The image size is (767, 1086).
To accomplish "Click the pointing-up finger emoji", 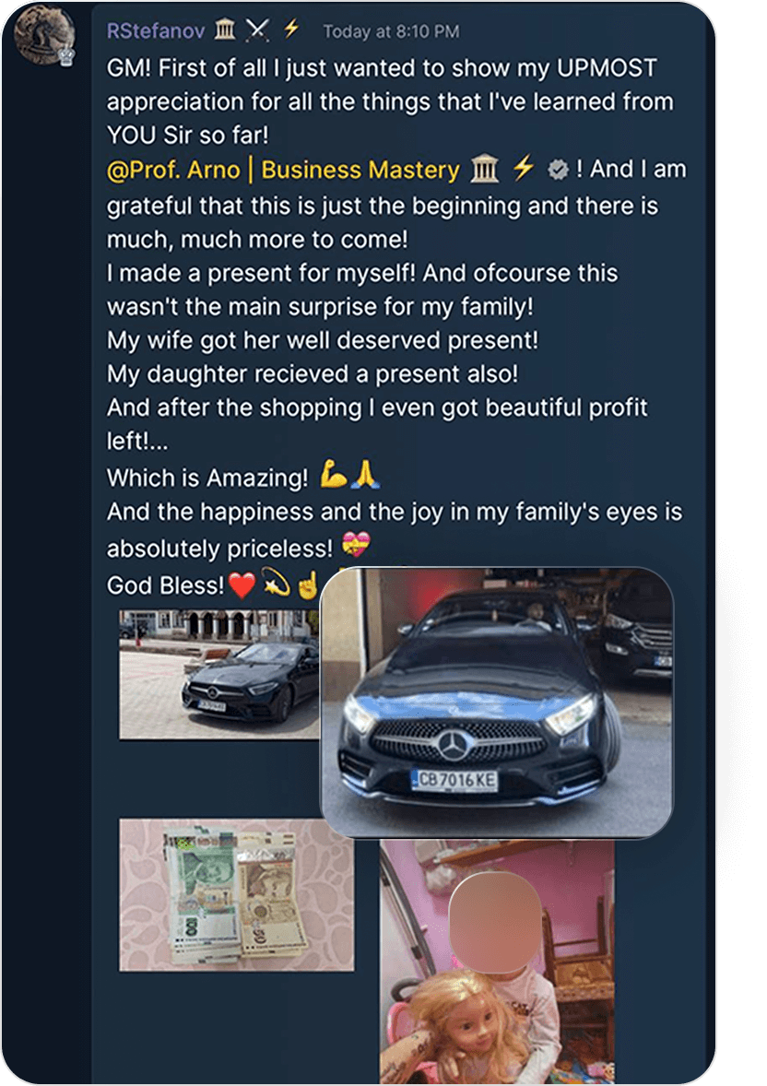I will pyautogui.click(x=307, y=584).
